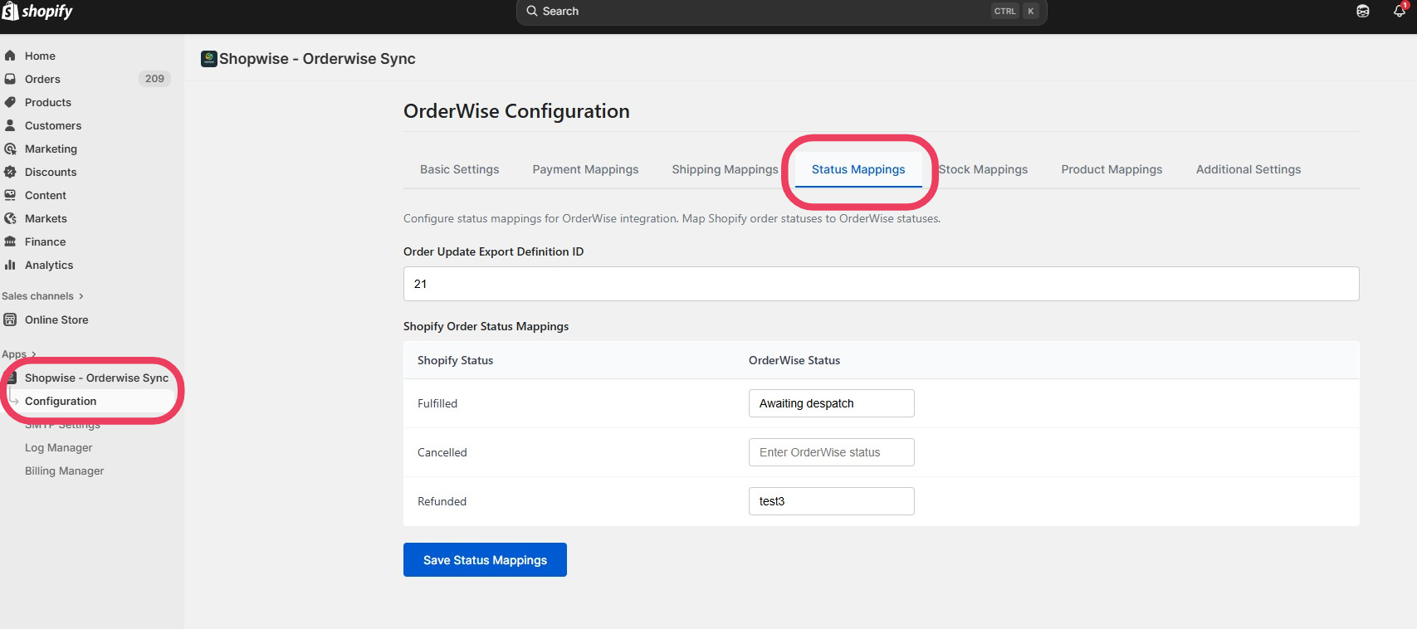Viewport: 1417px width, 629px height.
Task: Expand the Sales channels section
Action: (x=42, y=296)
